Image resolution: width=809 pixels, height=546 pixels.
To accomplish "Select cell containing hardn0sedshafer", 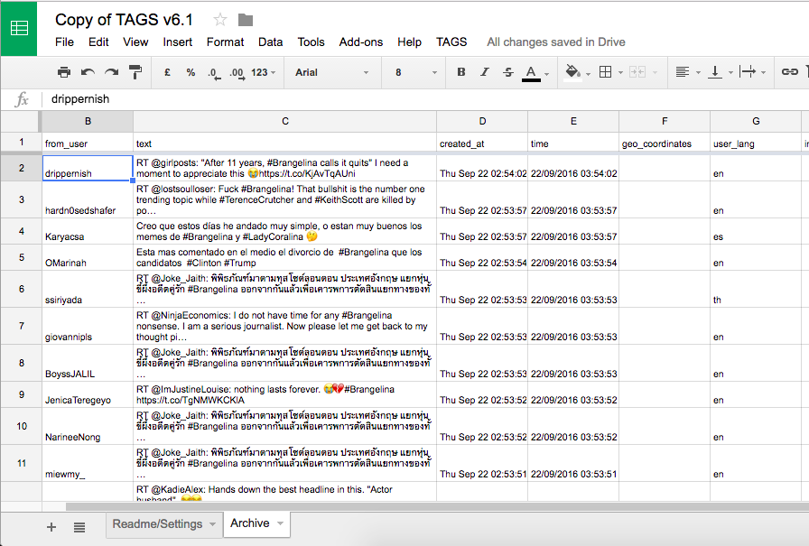I will coord(88,199).
